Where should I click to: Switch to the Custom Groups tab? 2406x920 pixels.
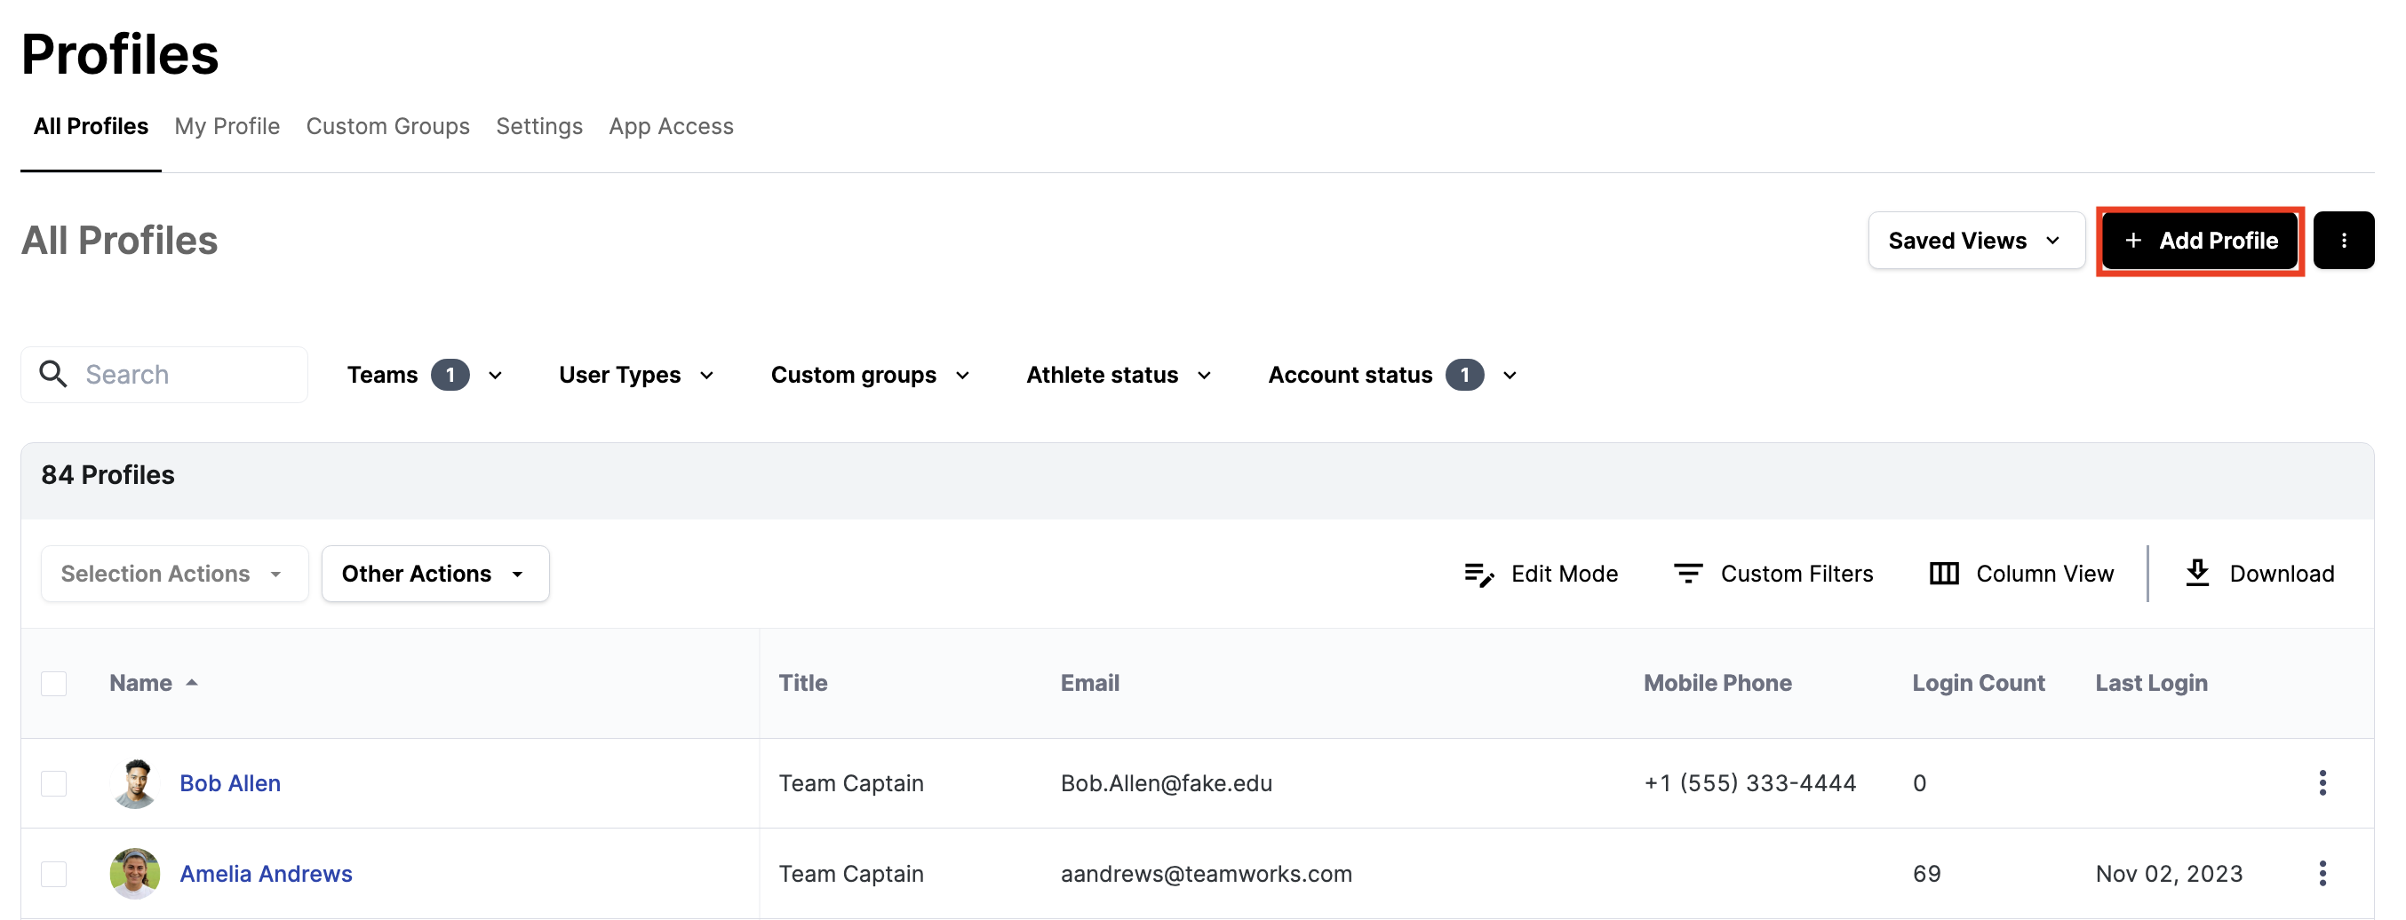click(x=387, y=126)
